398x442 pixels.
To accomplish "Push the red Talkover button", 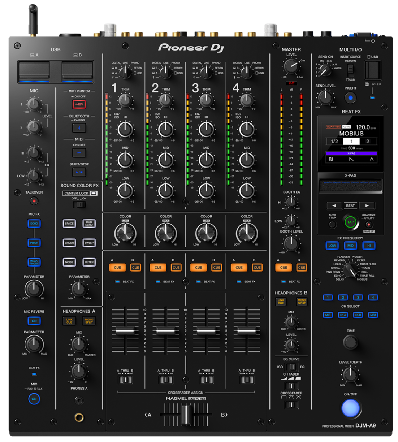I will [x=34, y=200].
